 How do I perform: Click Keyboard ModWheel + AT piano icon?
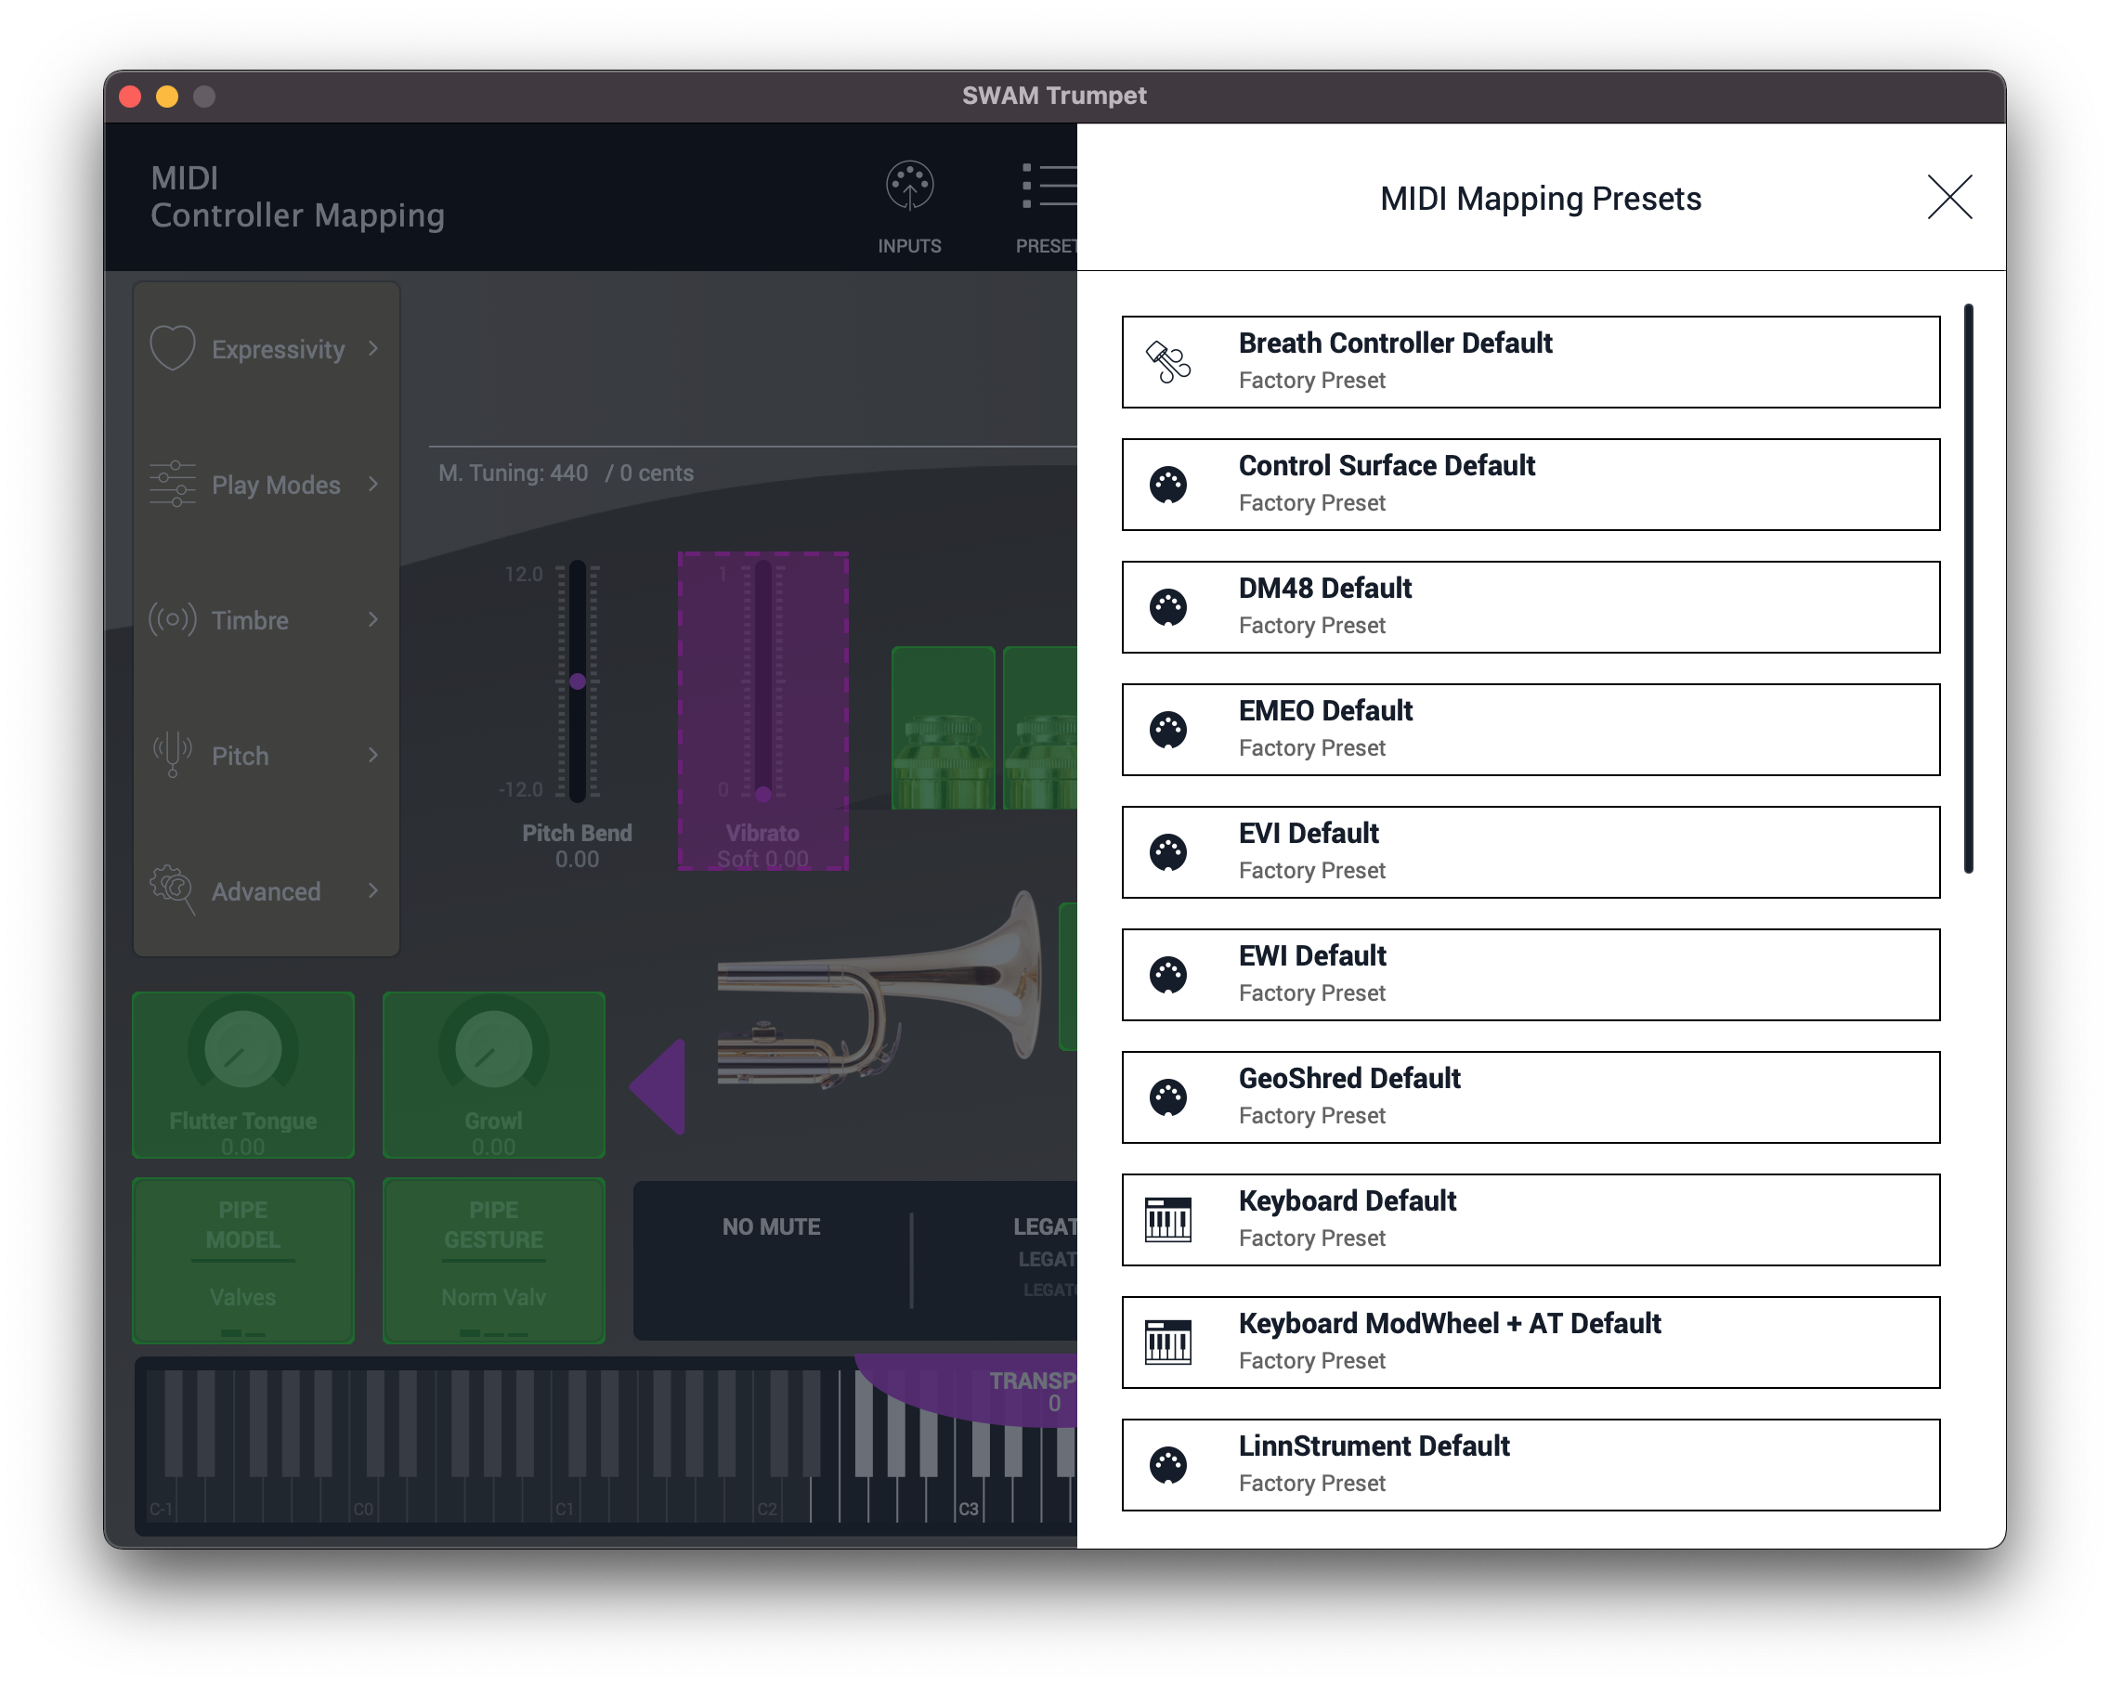pyautogui.click(x=1168, y=1342)
